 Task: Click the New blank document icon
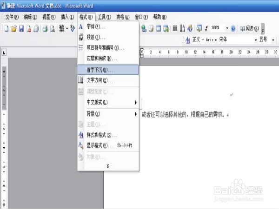(x=7, y=28)
